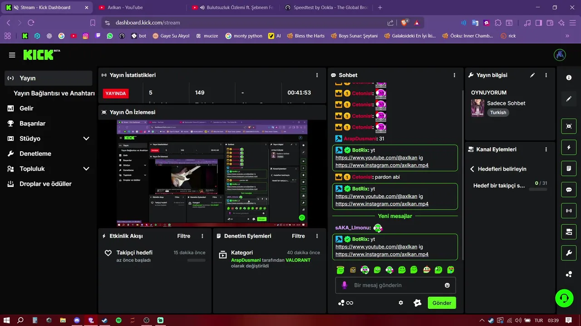This screenshot has height=326, width=581.
Task: Open the WhatsApp bookmark icon
Action: (110, 36)
